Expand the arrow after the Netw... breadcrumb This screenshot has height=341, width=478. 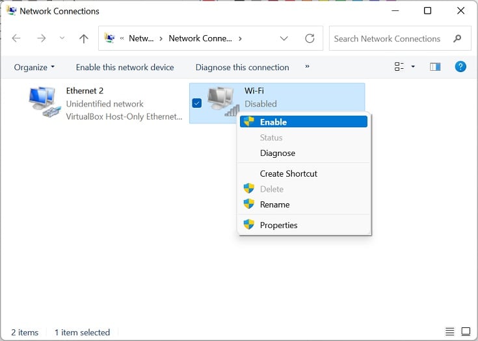tap(161, 39)
